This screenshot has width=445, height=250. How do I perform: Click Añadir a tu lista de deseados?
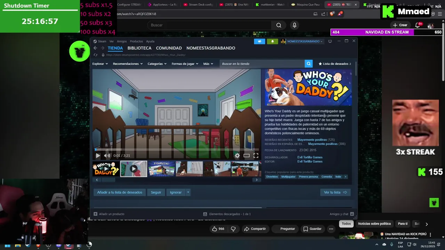(x=120, y=192)
